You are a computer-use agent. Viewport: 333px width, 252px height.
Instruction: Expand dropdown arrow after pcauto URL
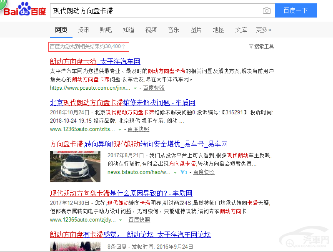[x=135, y=88]
